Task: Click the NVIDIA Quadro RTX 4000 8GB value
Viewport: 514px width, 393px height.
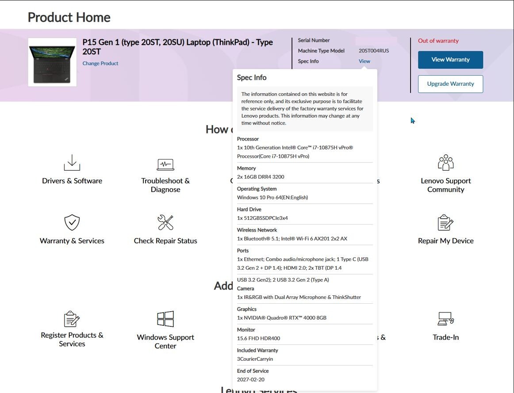Action: (282, 318)
